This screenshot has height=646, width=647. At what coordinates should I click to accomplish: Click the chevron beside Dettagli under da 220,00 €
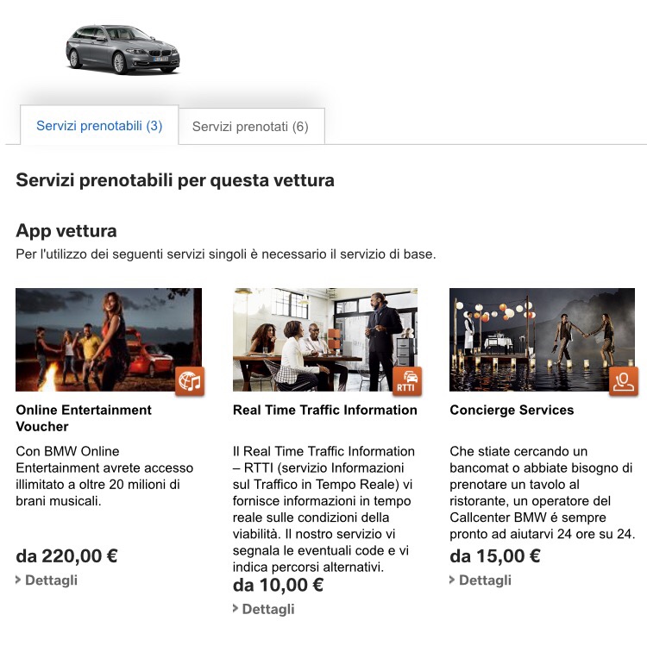(x=18, y=580)
